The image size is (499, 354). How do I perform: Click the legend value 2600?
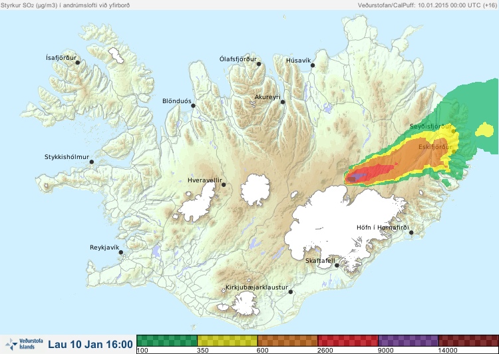[x=325, y=351]
